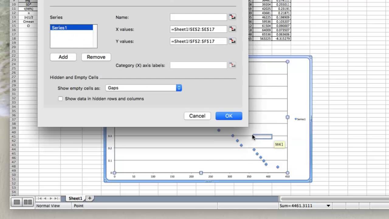Click the range selector icon beside Name field

click(x=232, y=17)
